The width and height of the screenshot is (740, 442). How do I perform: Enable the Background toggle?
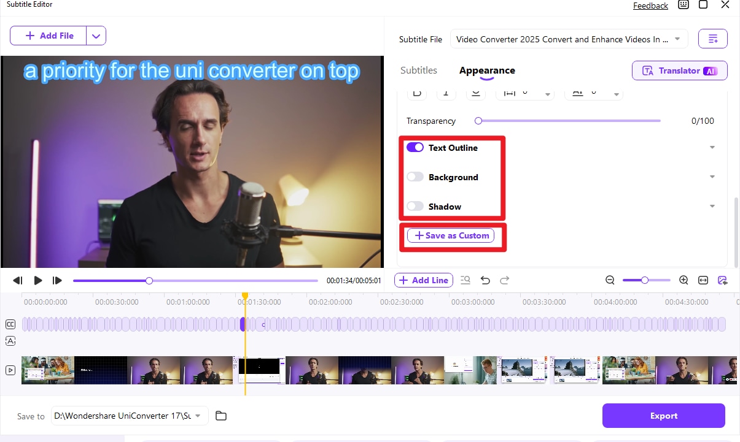(415, 177)
